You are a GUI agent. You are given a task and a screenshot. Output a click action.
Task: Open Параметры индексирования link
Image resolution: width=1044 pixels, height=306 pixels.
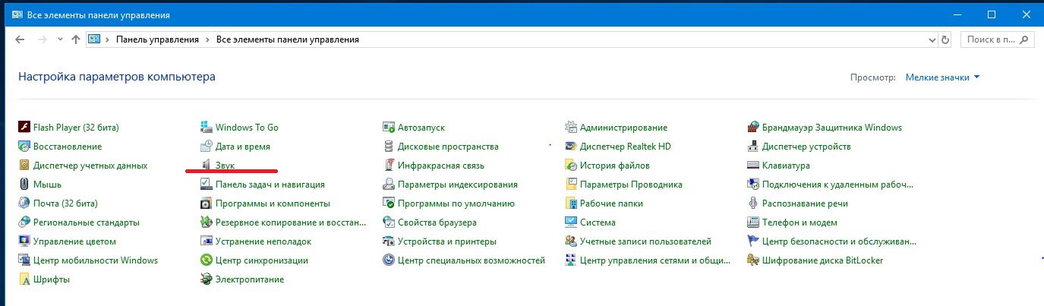(x=458, y=185)
